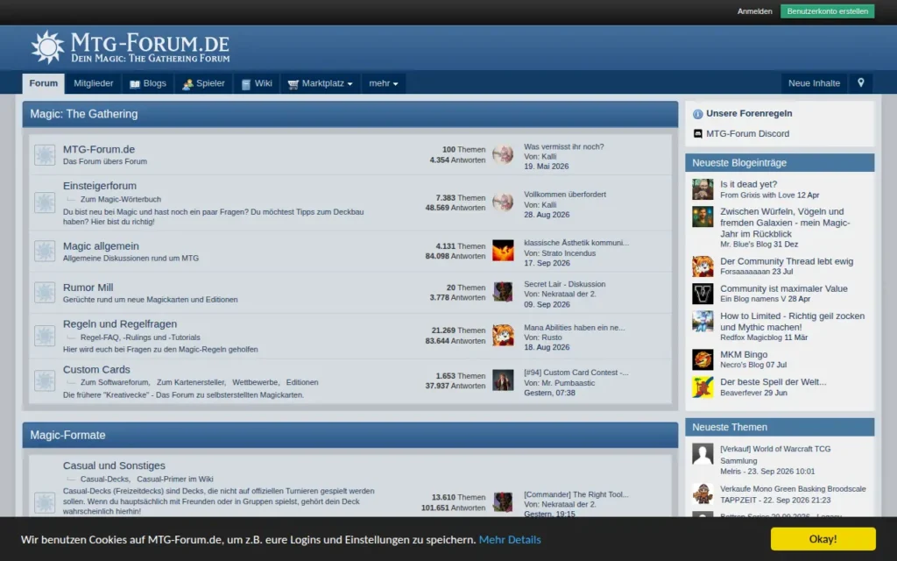Open Editionen subforum link

302,382
